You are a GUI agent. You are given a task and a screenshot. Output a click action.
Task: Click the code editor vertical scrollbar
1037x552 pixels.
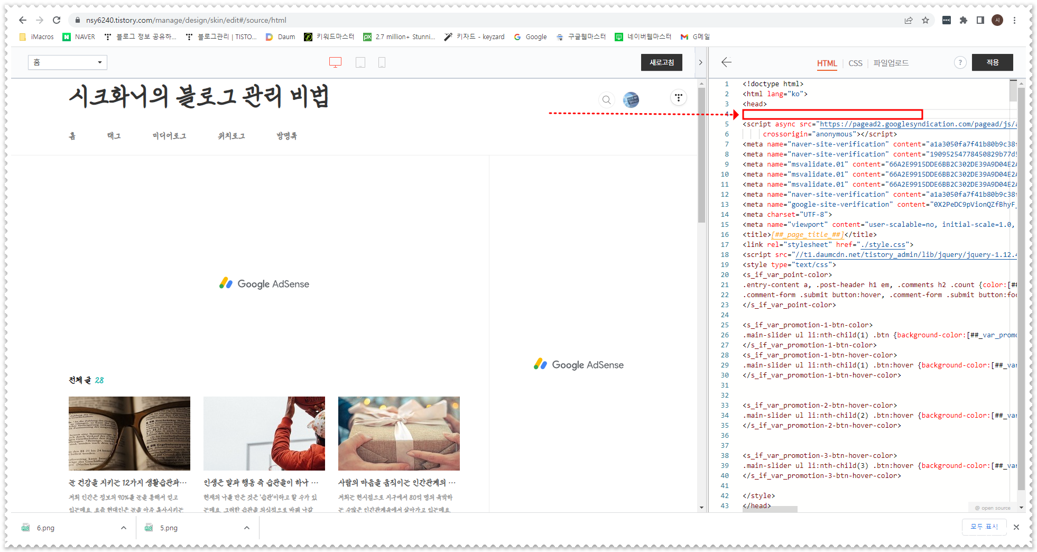(x=1021, y=288)
